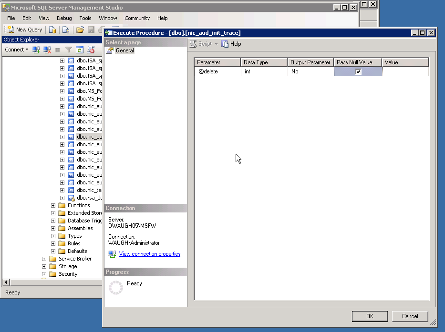Click the Disconnect server icon

[47, 50]
